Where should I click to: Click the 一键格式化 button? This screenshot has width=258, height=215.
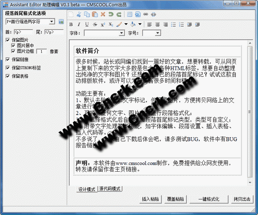(x=209, y=199)
